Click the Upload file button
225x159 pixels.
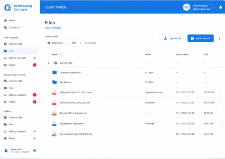click(173, 39)
